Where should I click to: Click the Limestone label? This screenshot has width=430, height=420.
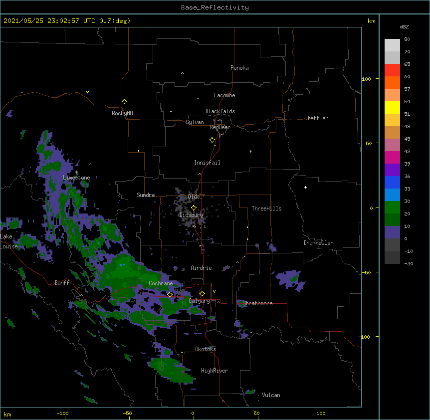pos(76,178)
